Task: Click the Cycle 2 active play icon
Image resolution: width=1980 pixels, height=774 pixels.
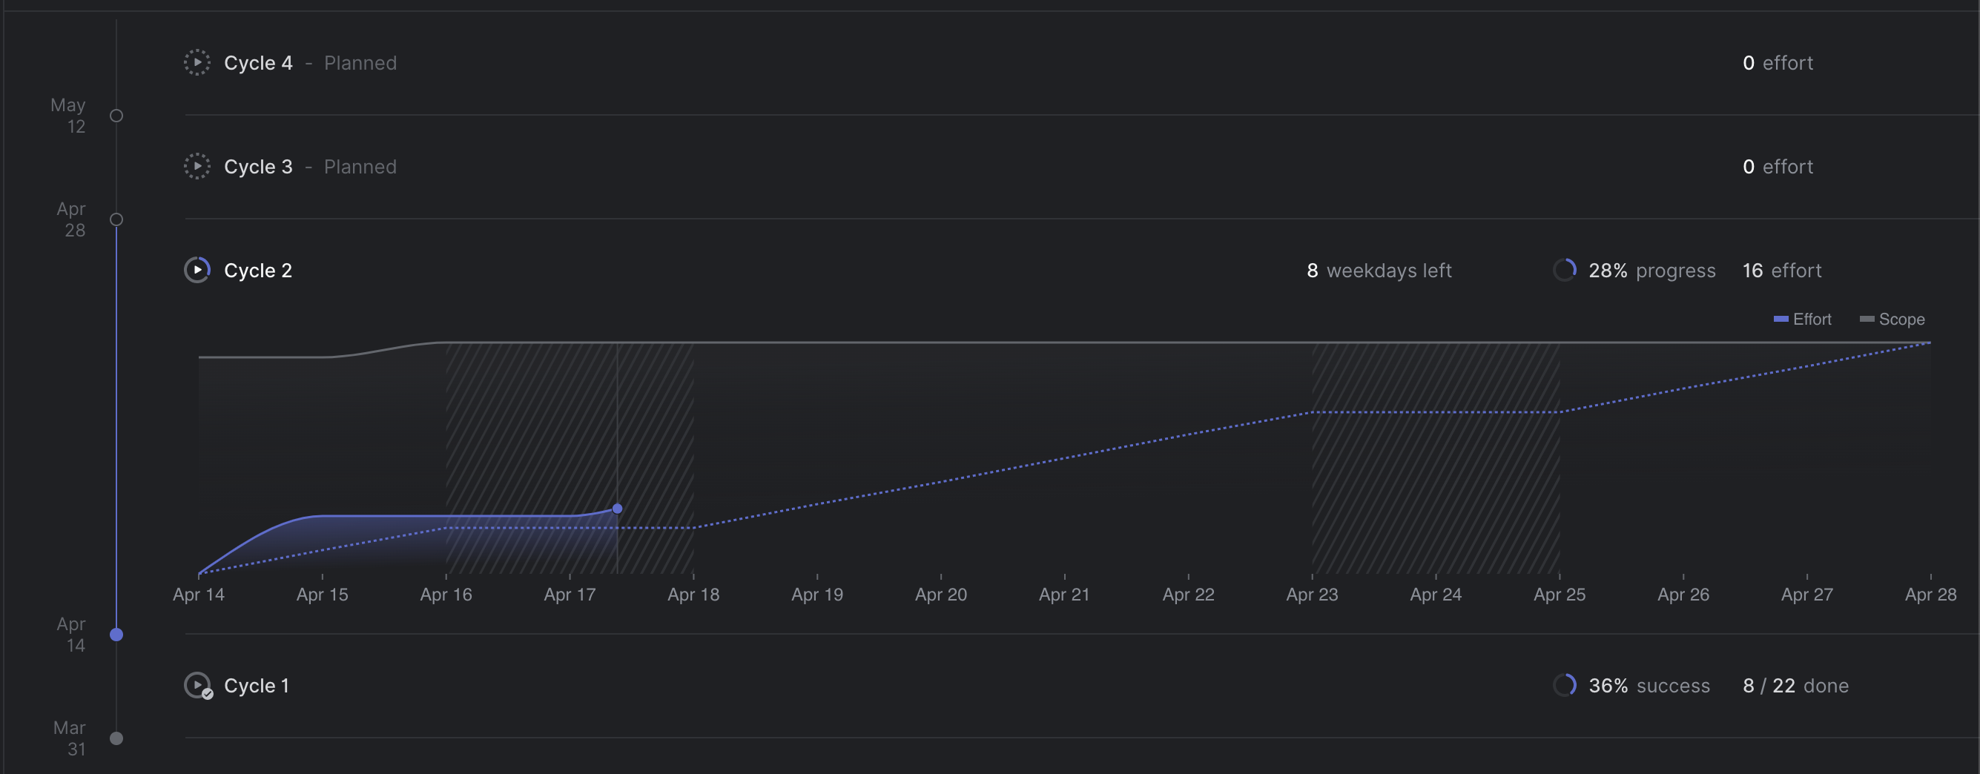Action: point(197,270)
